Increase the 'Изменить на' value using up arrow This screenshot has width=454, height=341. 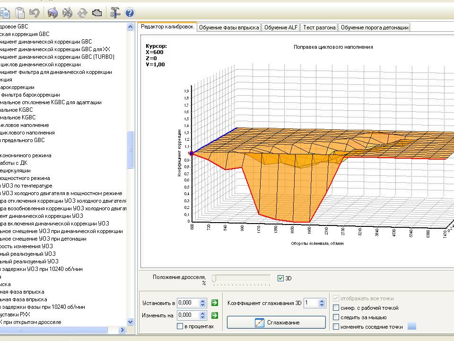203,314
